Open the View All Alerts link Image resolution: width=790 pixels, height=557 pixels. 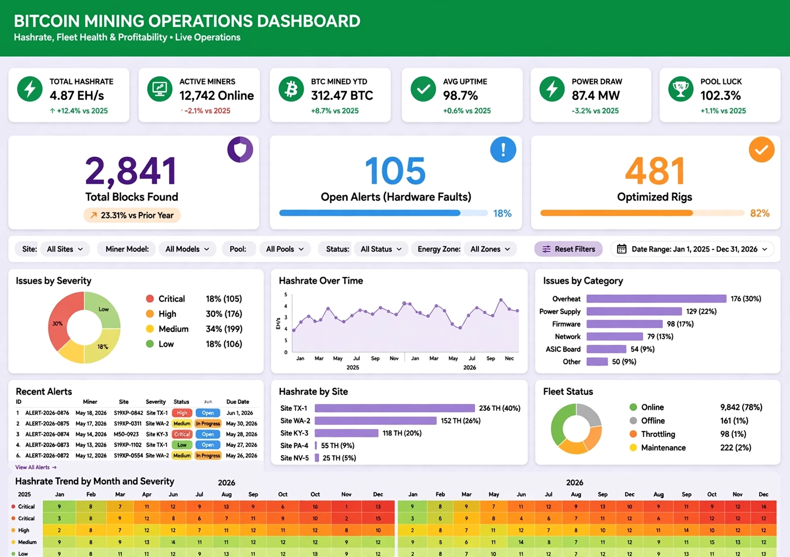coord(36,467)
